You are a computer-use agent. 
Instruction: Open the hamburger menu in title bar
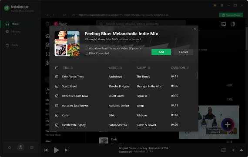[222, 5]
